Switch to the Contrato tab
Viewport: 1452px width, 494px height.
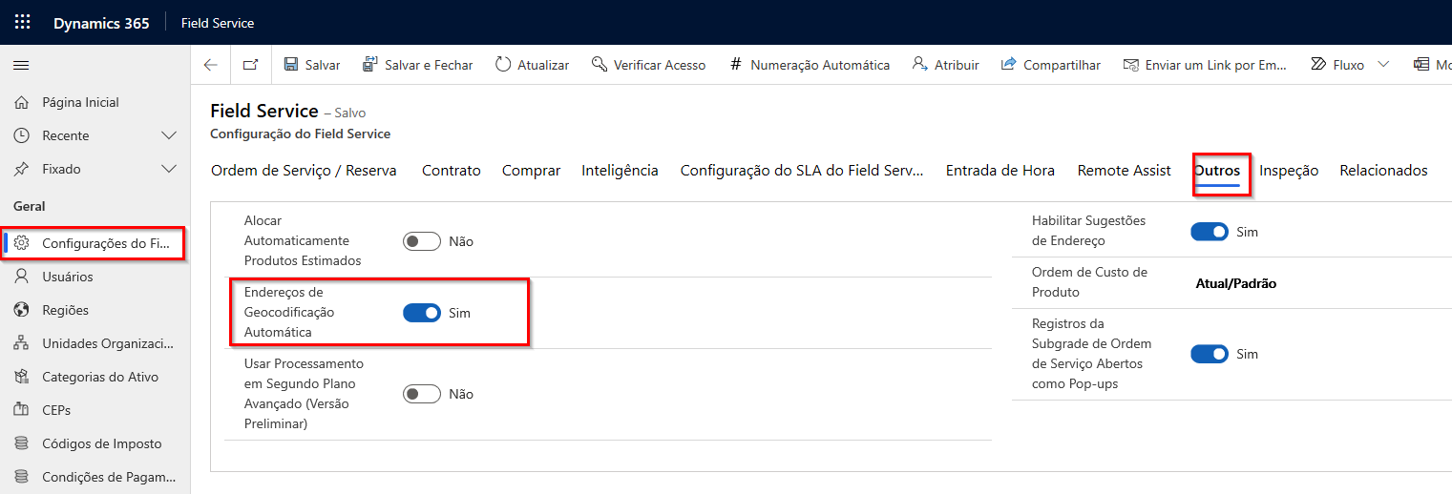coord(452,171)
